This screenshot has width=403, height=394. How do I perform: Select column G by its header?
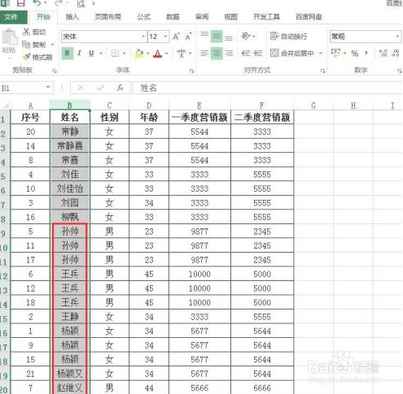tap(313, 106)
